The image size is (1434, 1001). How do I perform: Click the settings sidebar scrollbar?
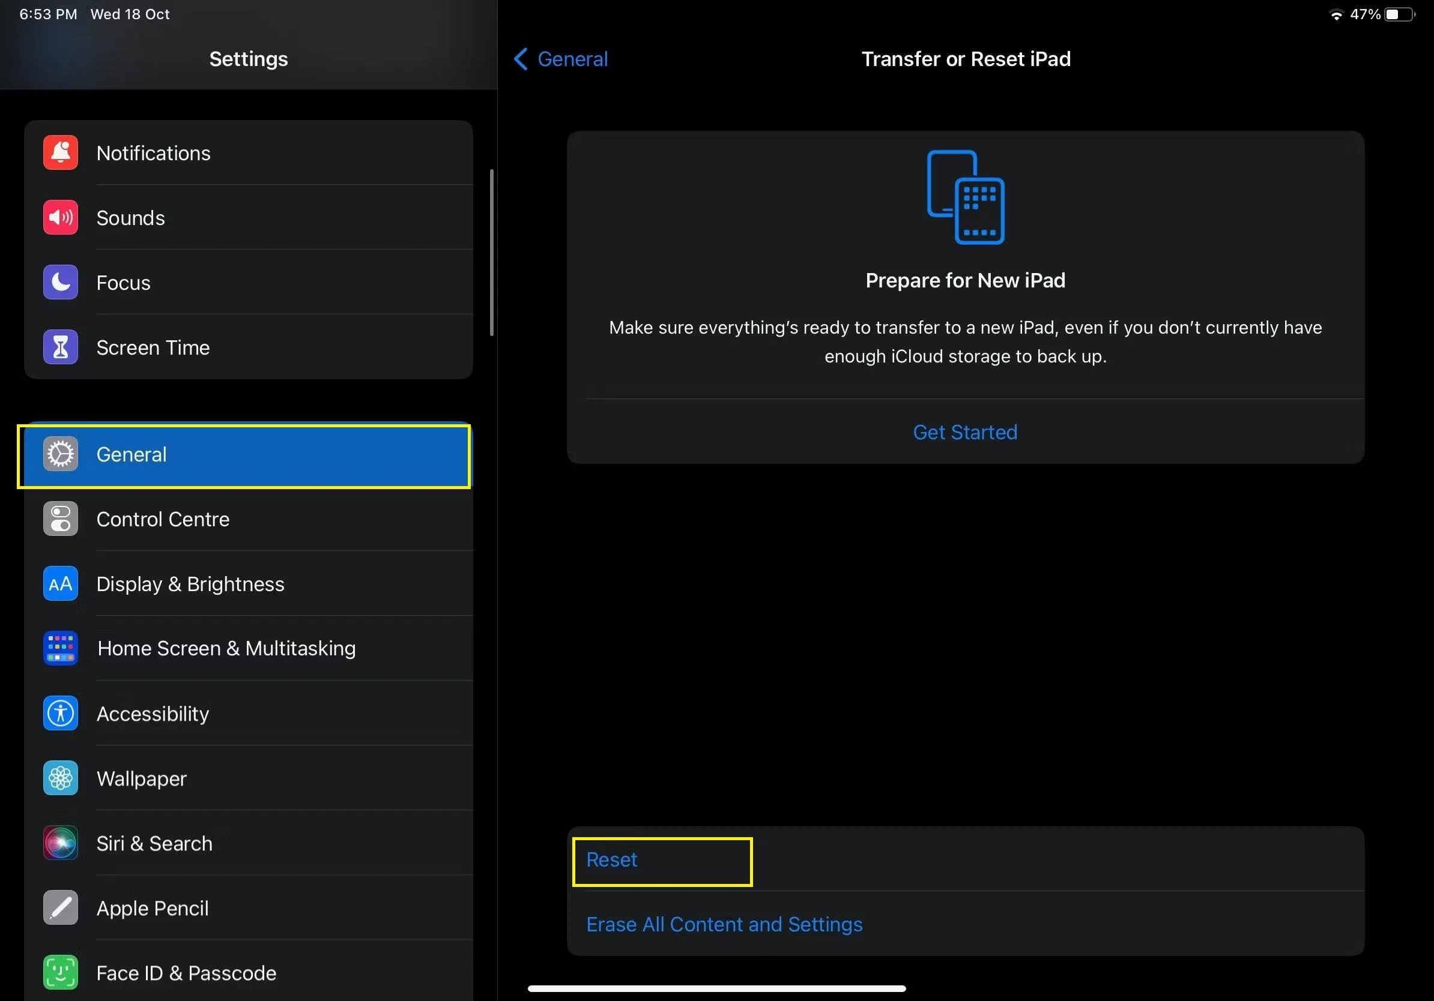(x=492, y=253)
